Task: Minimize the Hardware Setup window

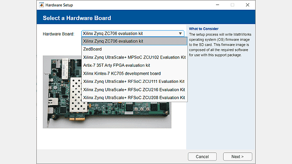Action: click(x=218, y=5)
